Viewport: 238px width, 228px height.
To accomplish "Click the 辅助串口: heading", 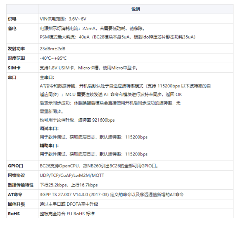I will 49,146.
